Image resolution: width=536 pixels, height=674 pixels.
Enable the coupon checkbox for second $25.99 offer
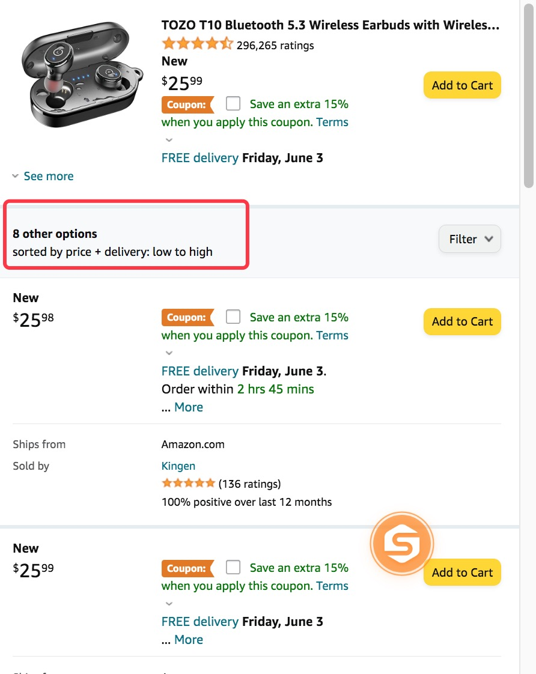(x=233, y=567)
